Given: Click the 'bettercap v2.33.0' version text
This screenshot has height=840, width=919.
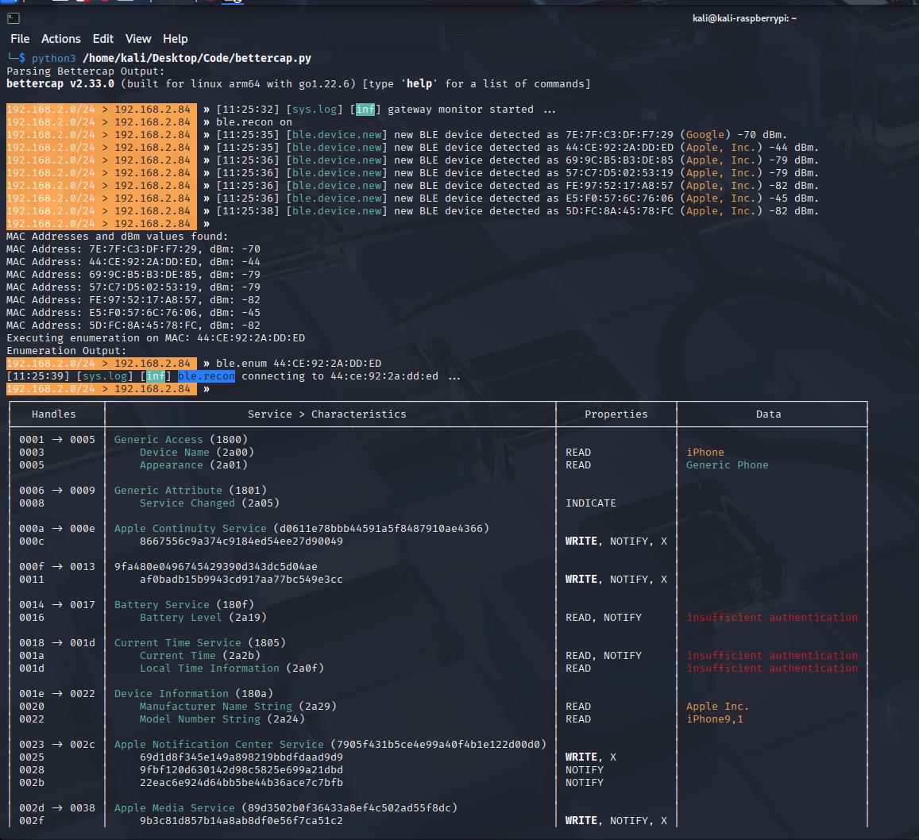Looking at the screenshot, I should 60,84.
